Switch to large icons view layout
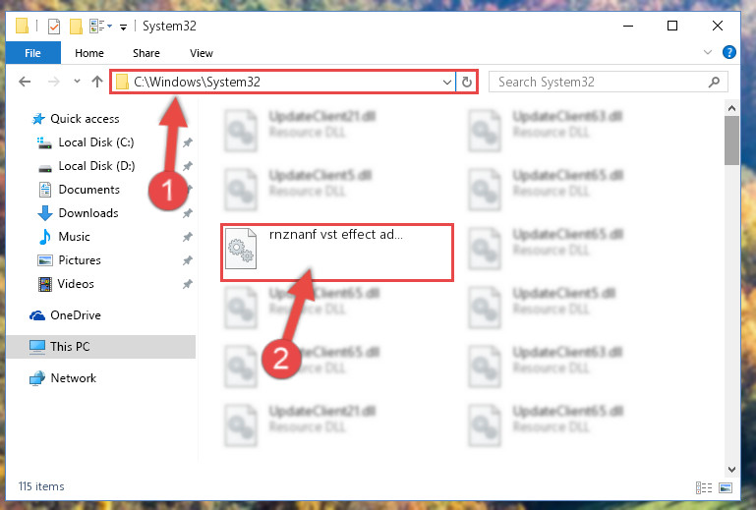Image resolution: width=756 pixels, height=510 pixels. click(x=726, y=487)
